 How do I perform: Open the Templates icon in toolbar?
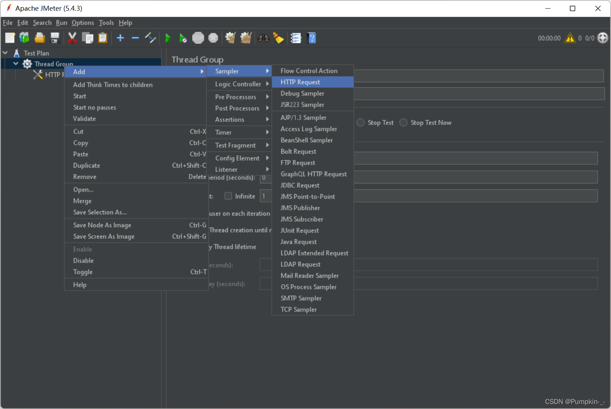point(24,38)
